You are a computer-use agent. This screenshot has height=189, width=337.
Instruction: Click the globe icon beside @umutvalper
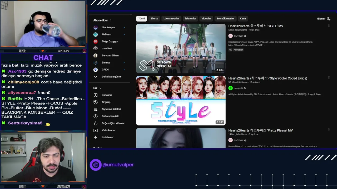click(x=96, y=165)
